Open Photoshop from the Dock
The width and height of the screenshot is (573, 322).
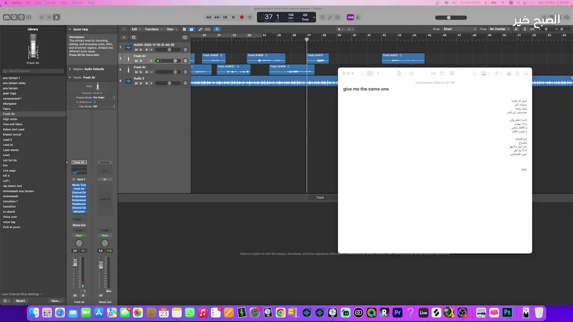pos(507,313)
